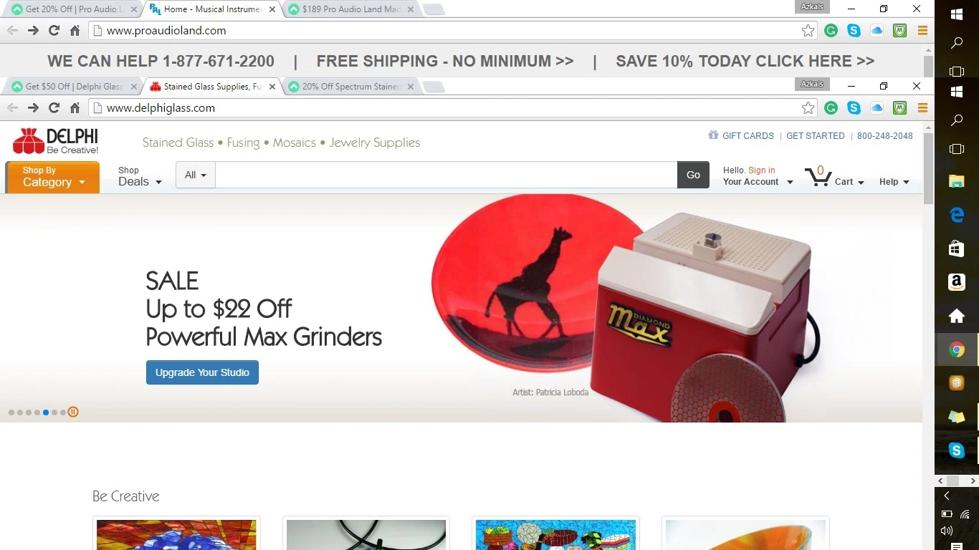Bookmark delphiglass.com with the star icon

808,108
